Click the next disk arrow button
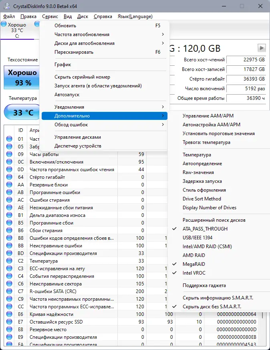 (262, 48)
